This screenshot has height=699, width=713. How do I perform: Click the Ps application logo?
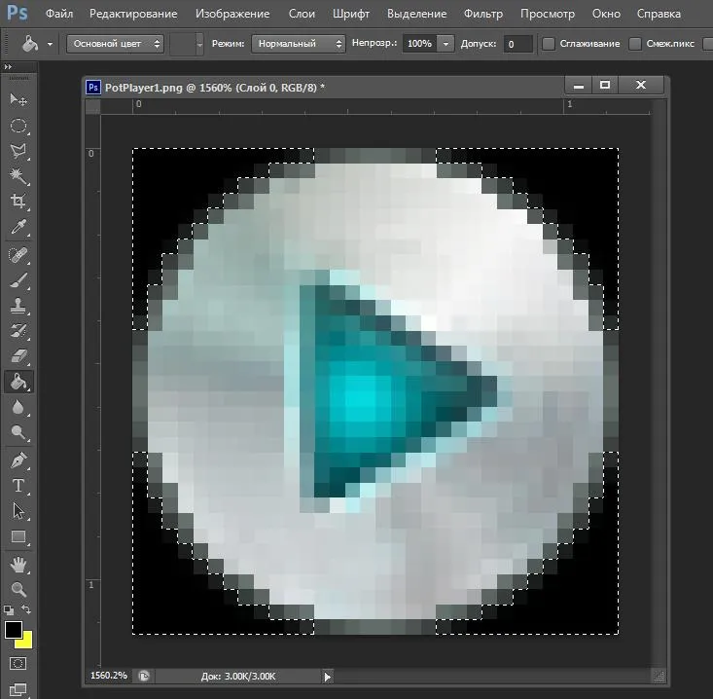point(18,14)
